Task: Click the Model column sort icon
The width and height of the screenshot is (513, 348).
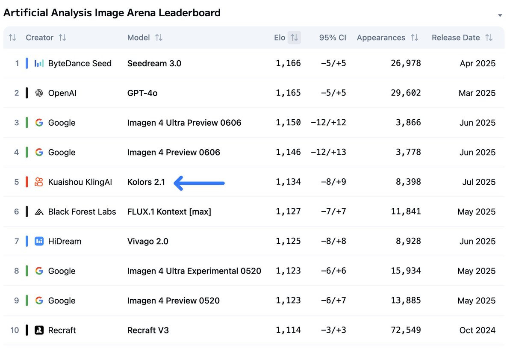Action: (x=159, y=38)
